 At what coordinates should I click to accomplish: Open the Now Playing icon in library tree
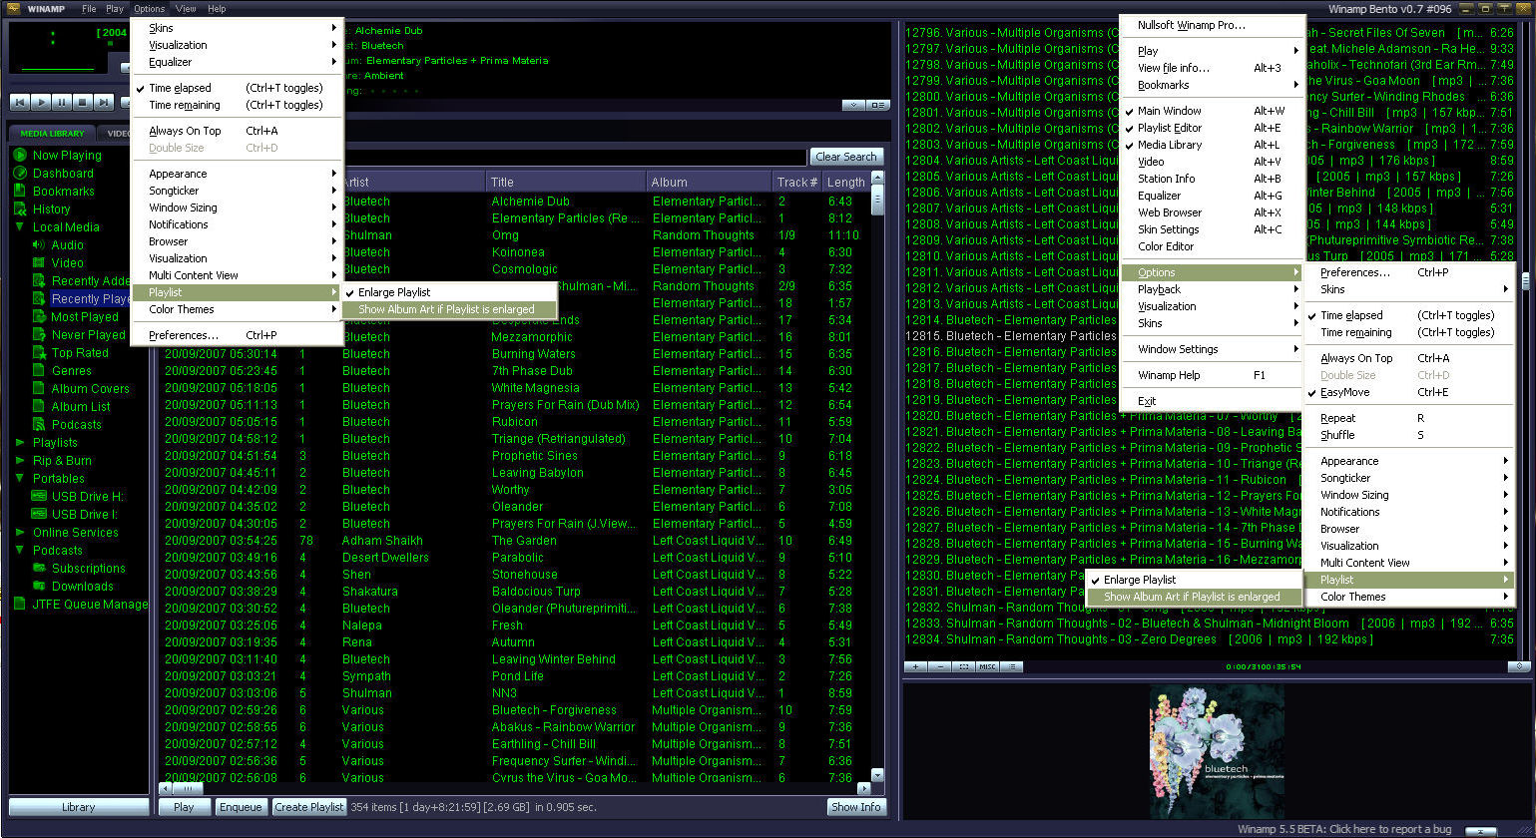[x=19, y=156]
